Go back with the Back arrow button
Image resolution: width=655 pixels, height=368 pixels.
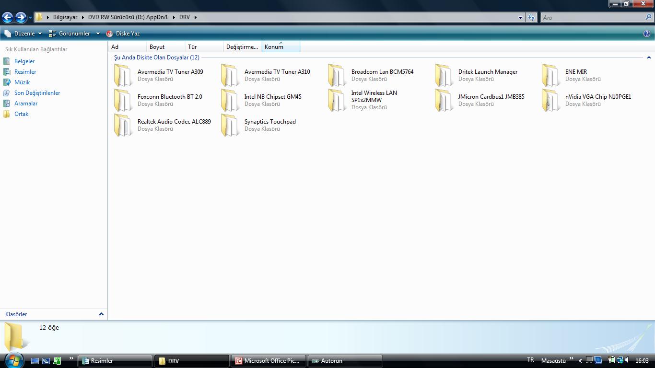(7, 18)
